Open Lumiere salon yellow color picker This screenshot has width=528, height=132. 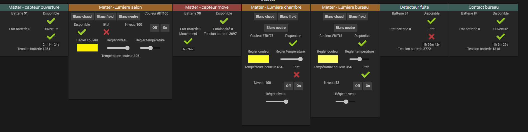tap(87, 48)
